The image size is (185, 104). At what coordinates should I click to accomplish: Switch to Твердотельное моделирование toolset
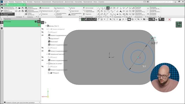(x=8, y=8)
